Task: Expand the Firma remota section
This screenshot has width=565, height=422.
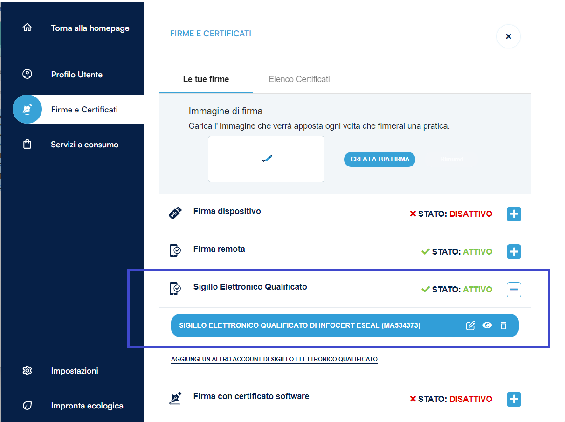Action: pyautogui.click(x=514, y=252)
